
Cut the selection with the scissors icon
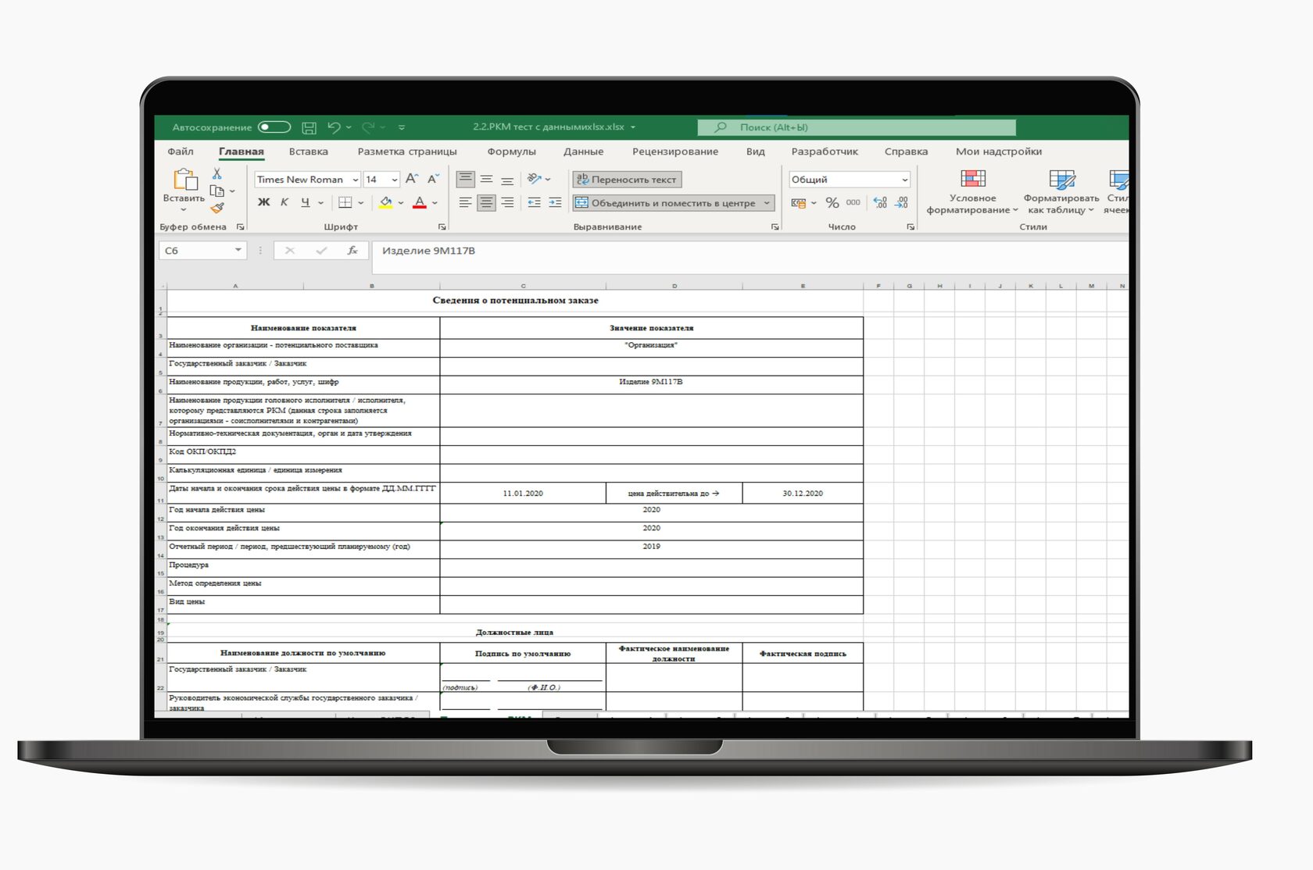click(x=217, y=173)
